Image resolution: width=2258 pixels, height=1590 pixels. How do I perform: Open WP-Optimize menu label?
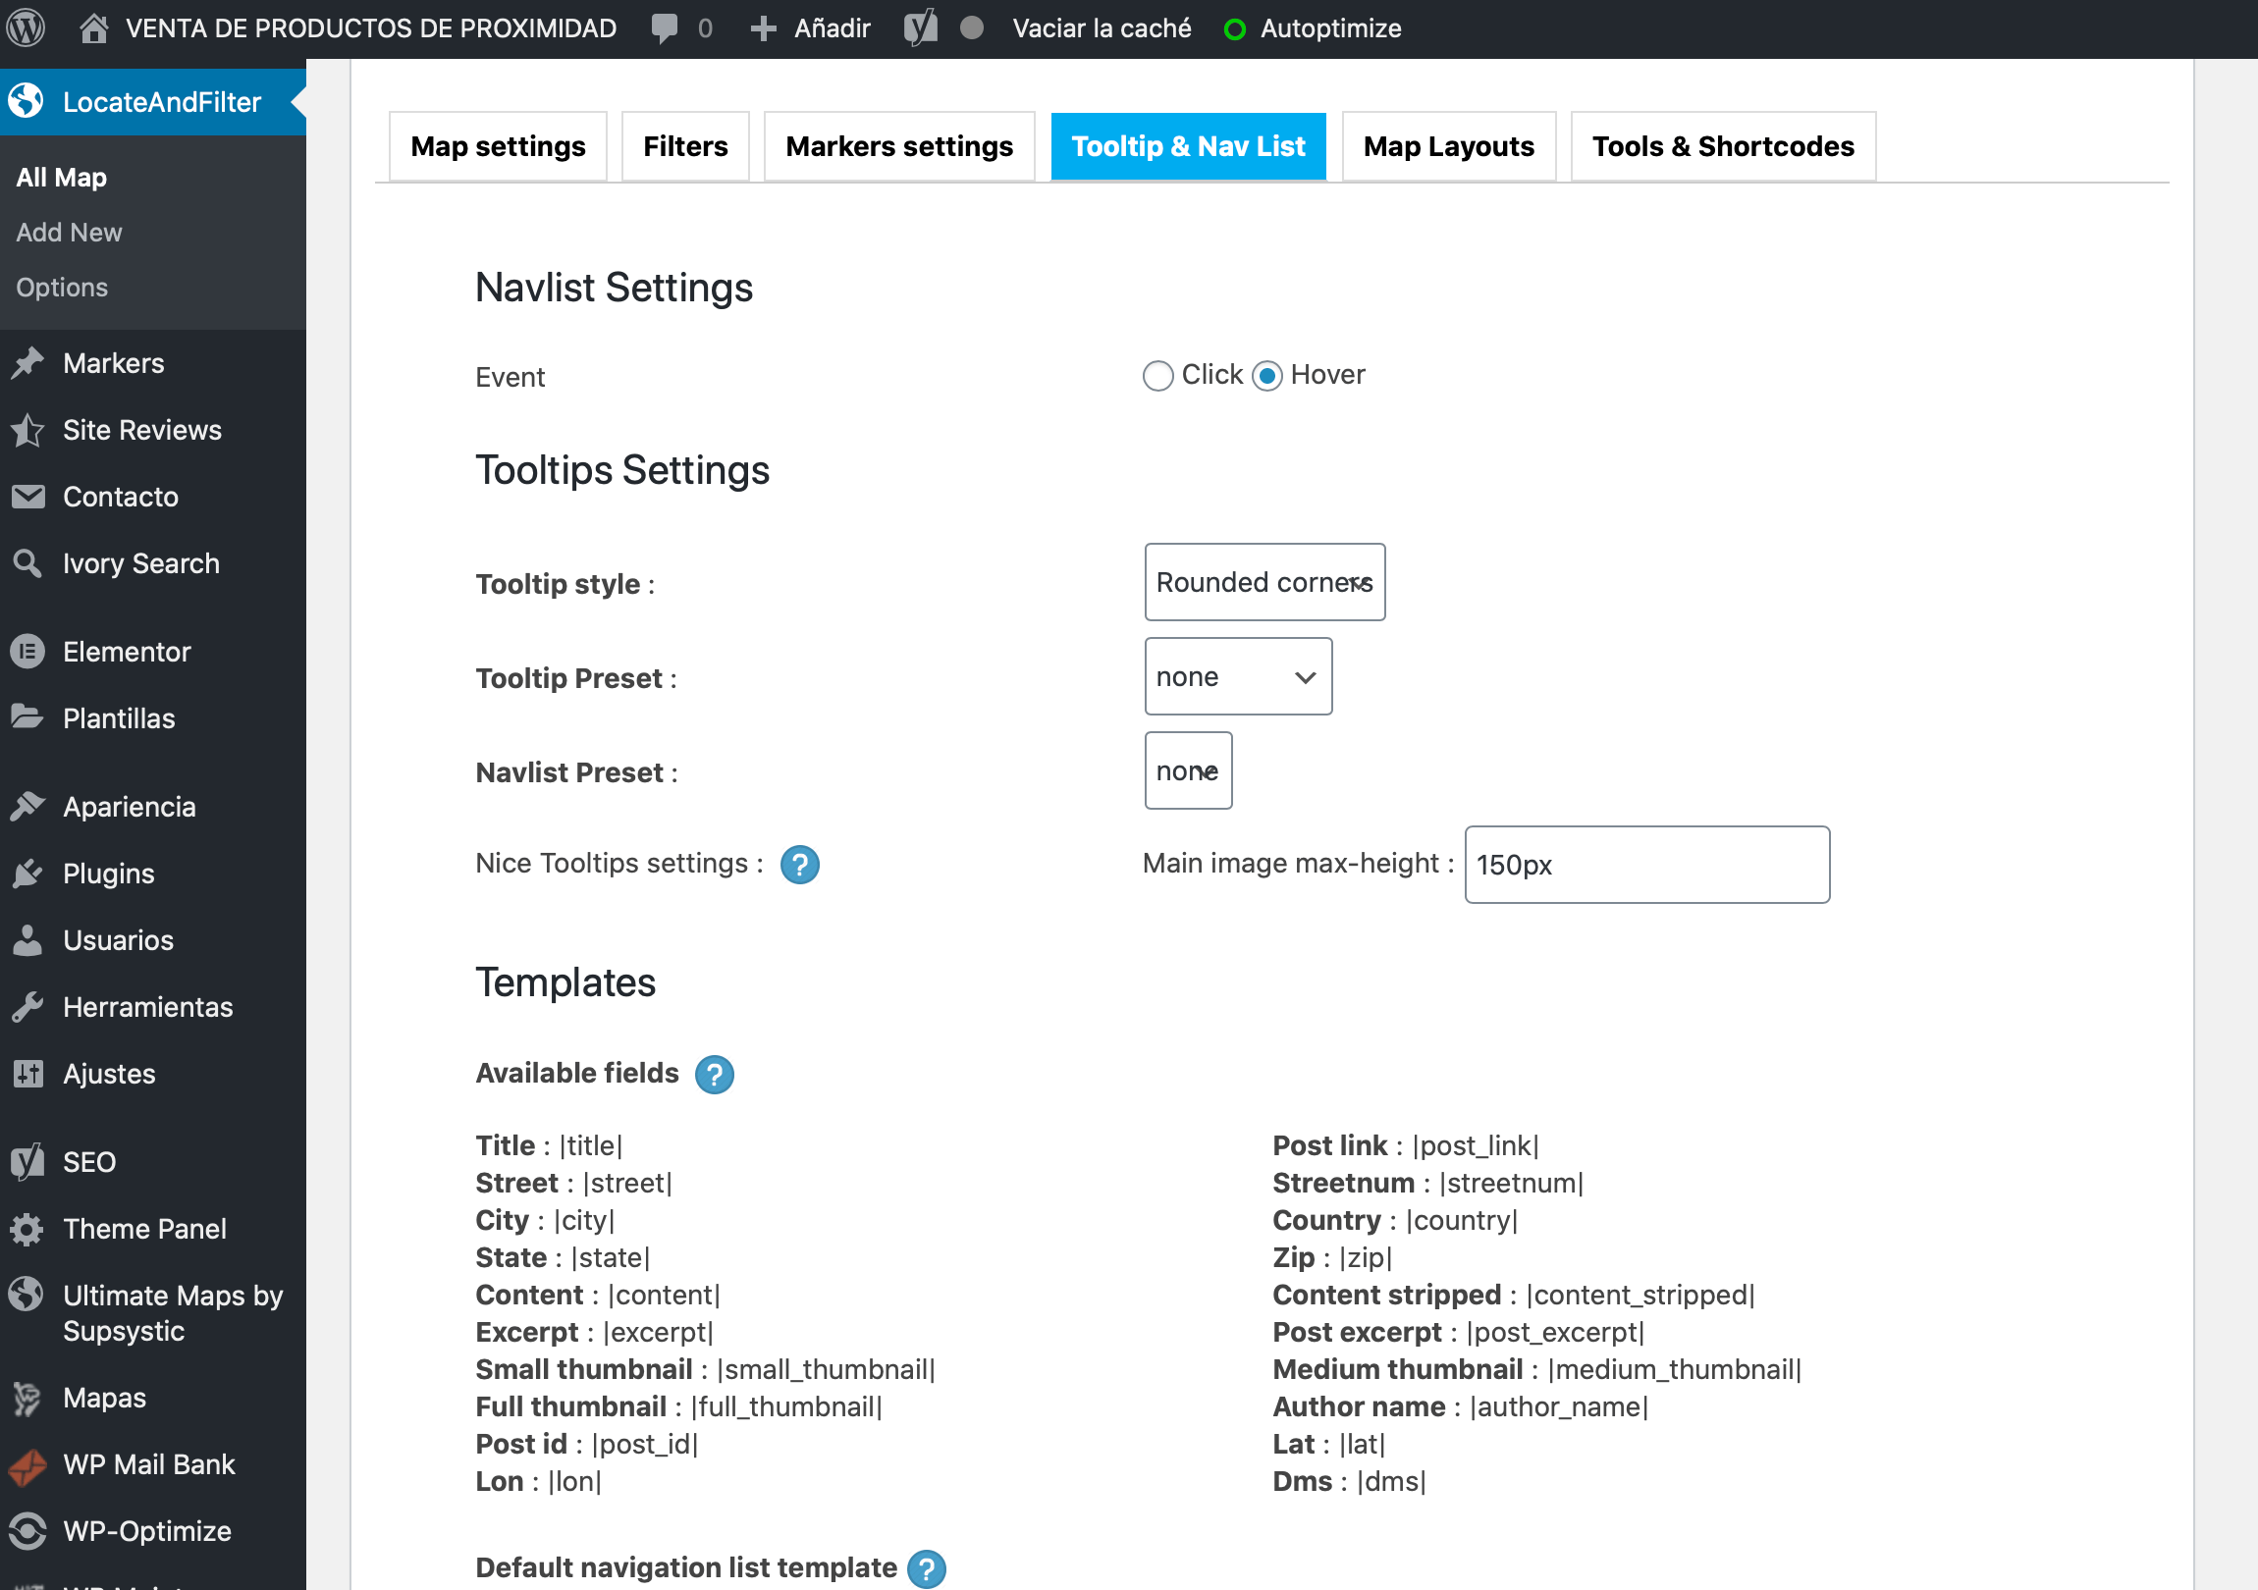(146, 1531)
